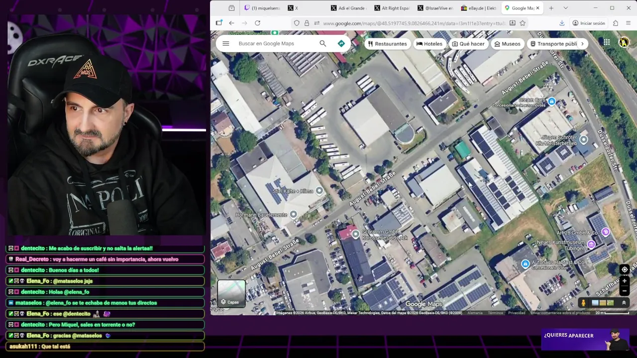Click the Jürgen Schröter Kfz Meisterbetrieb pin
637x358 pixels.
click(x=583, y=140)
